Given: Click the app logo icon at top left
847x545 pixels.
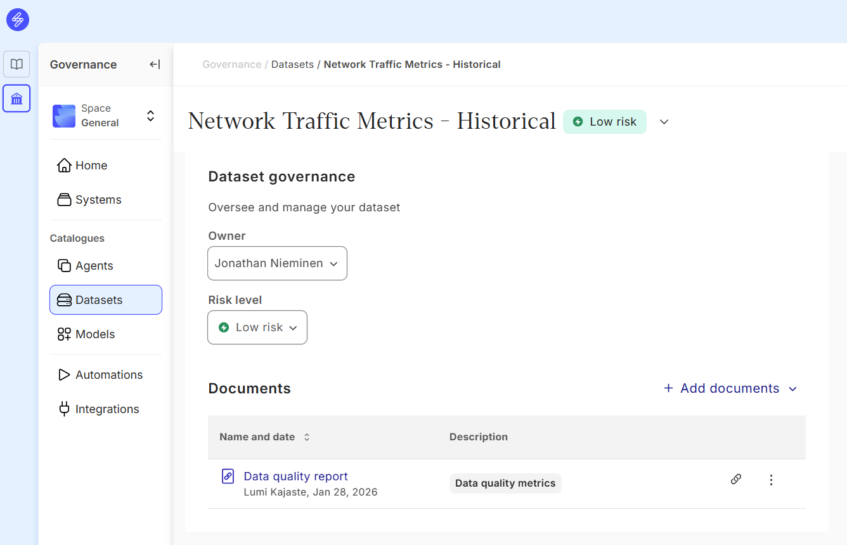Looking at the screenshot, I should tap(18, 20).
